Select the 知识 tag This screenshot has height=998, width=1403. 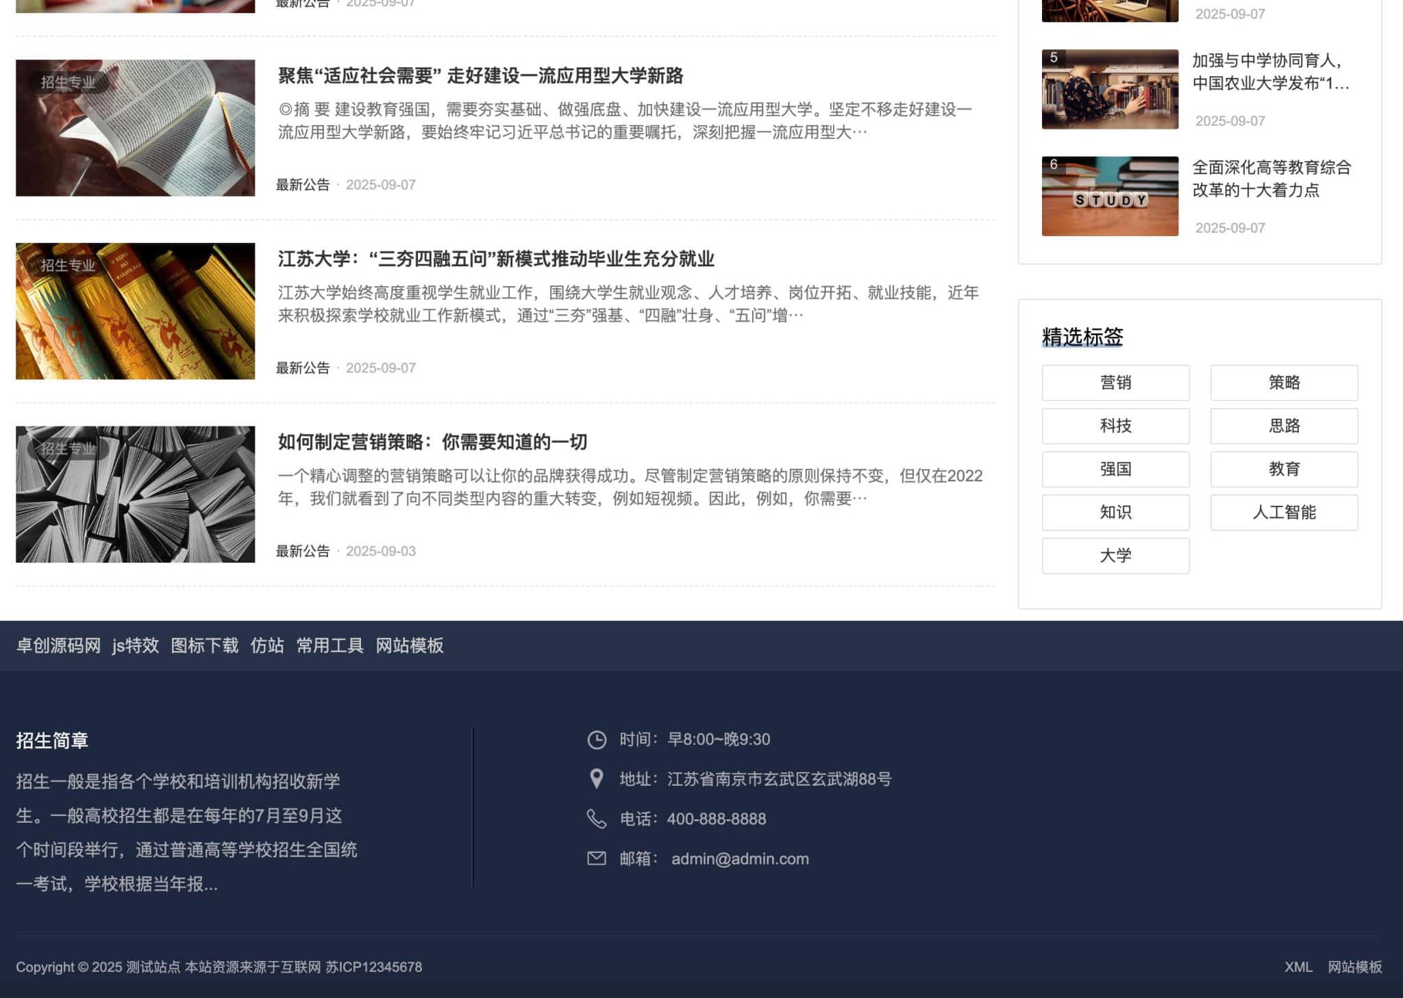point(1115,512)
